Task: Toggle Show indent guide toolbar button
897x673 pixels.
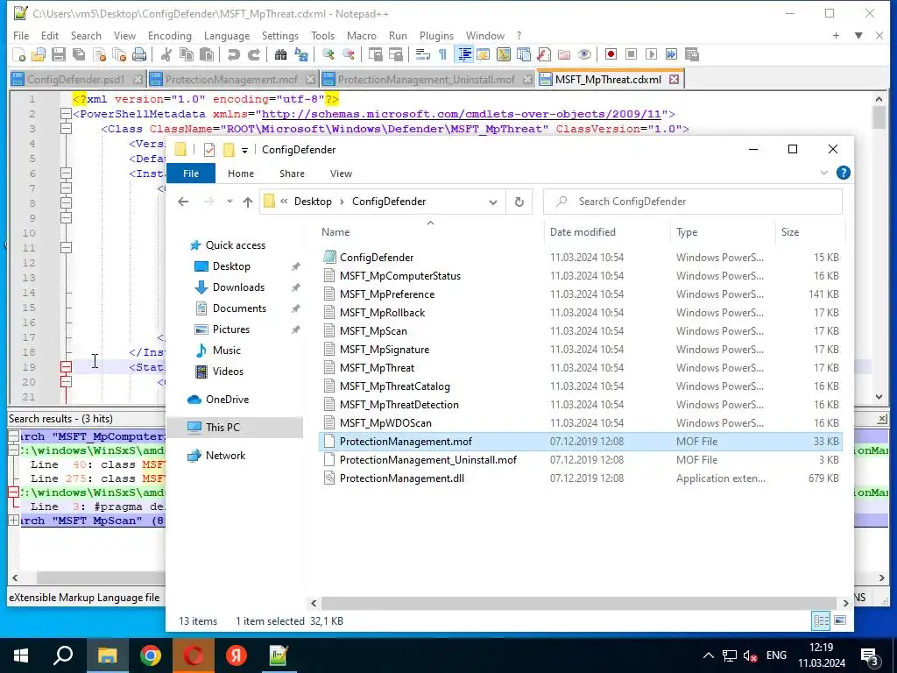Action: point(464,54)
